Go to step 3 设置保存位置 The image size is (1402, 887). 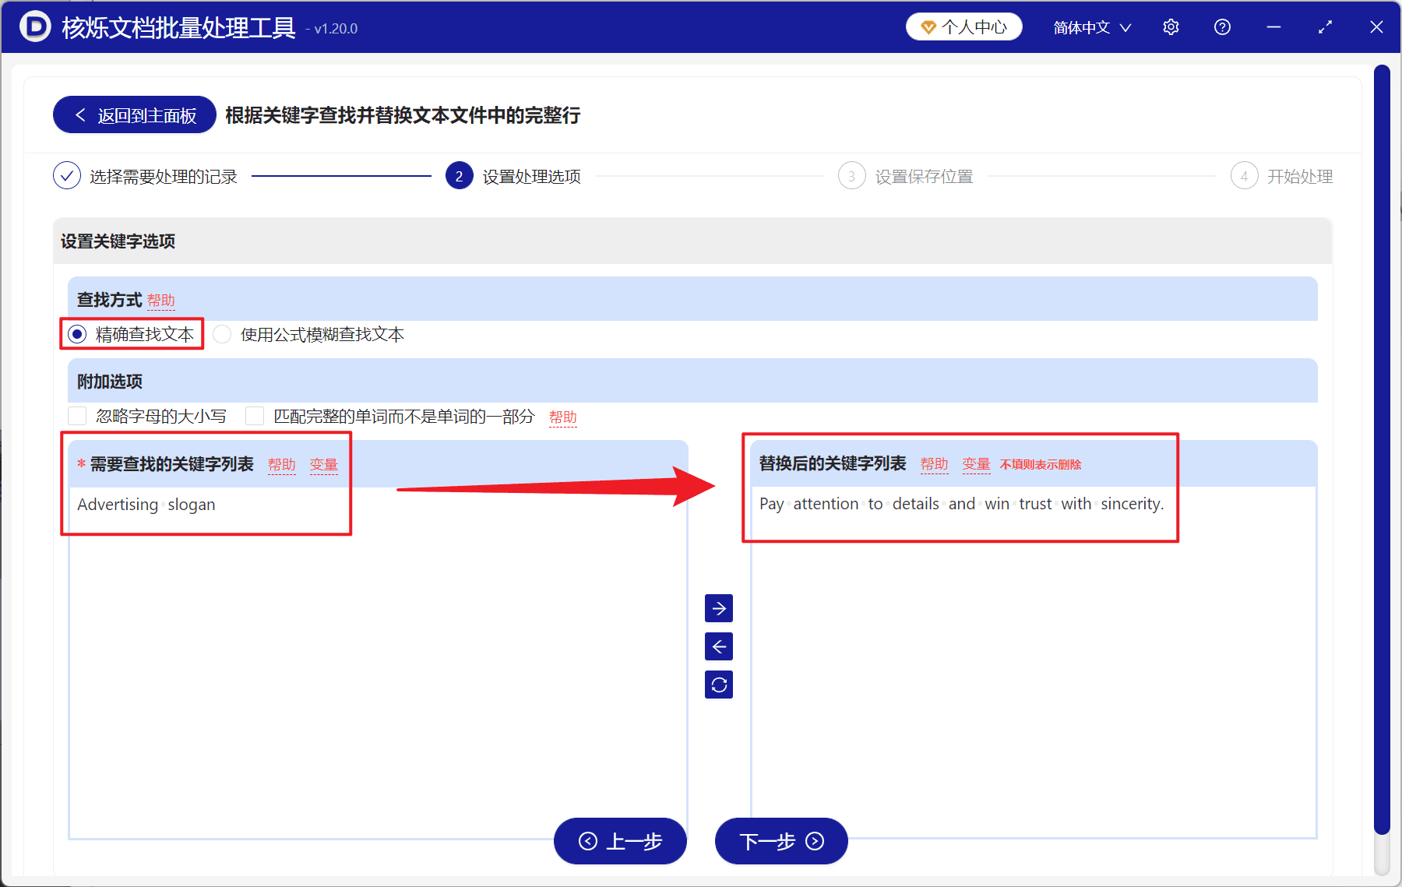pyautogui.click(x=851, y=175)
